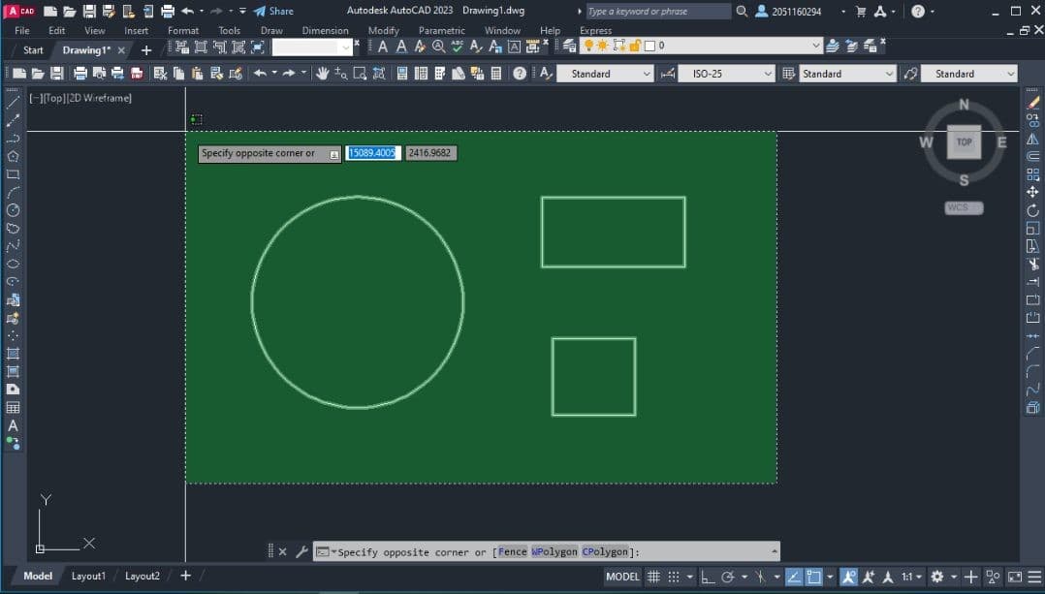
Task: Open the Modify menu
Action: 383,31
